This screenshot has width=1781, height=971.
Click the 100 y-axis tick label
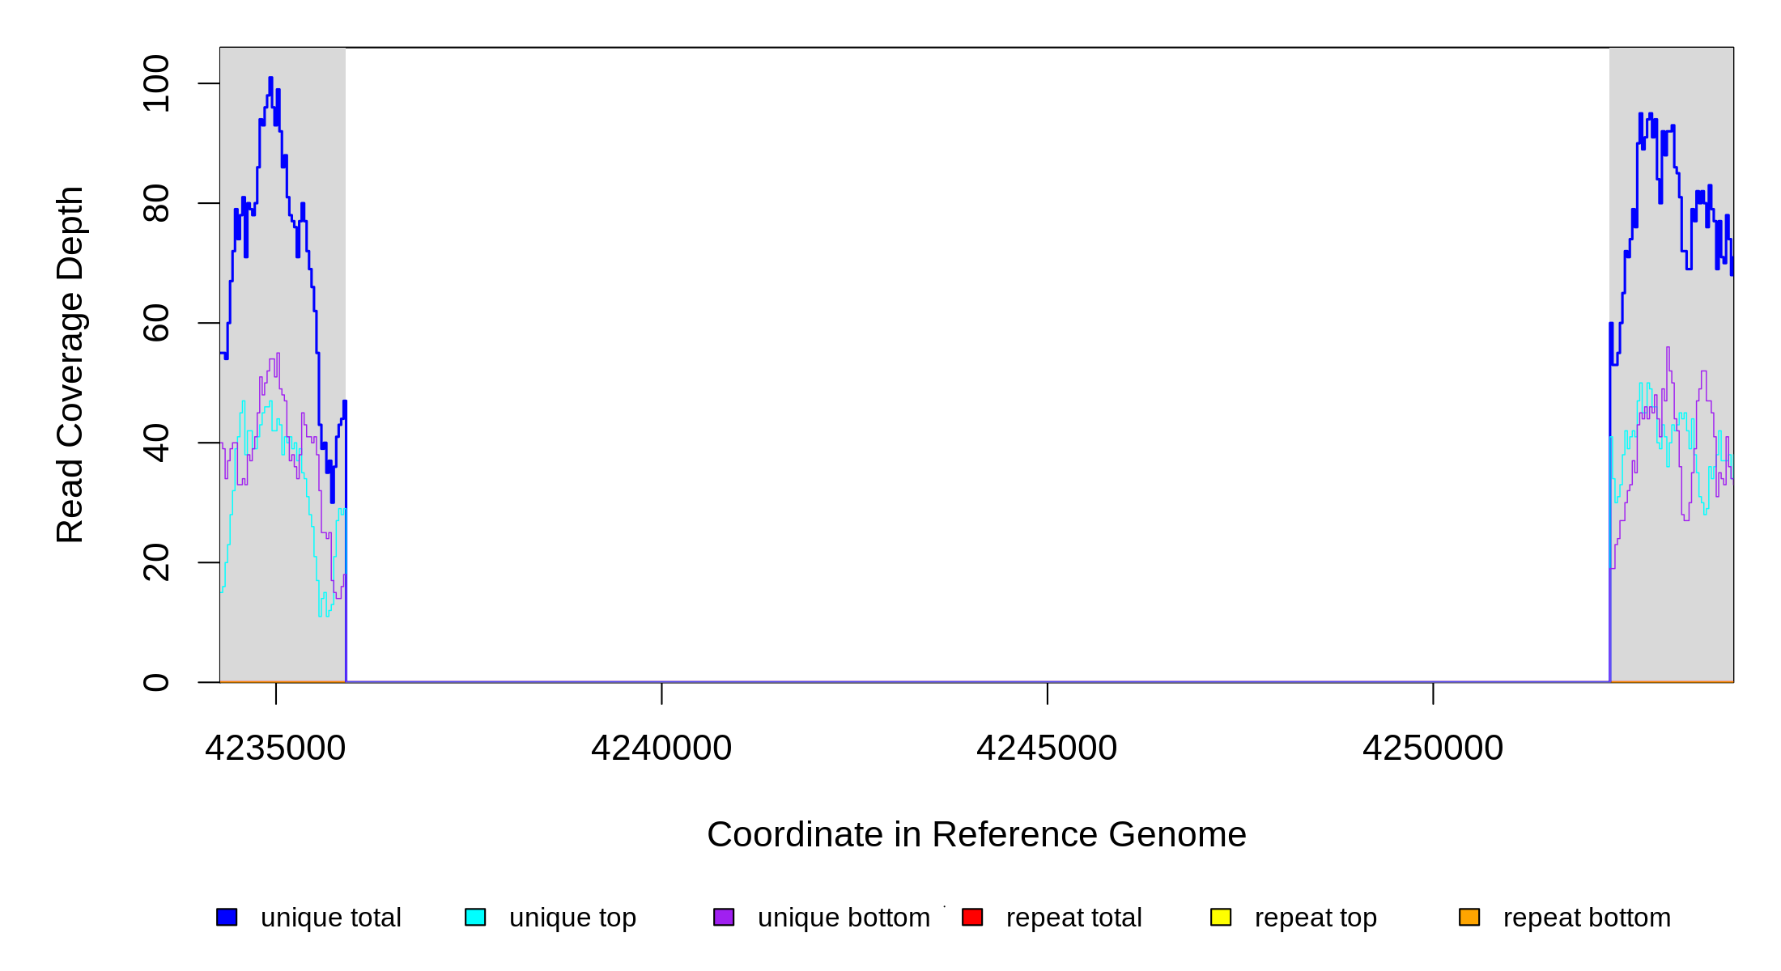pos(156,83)
